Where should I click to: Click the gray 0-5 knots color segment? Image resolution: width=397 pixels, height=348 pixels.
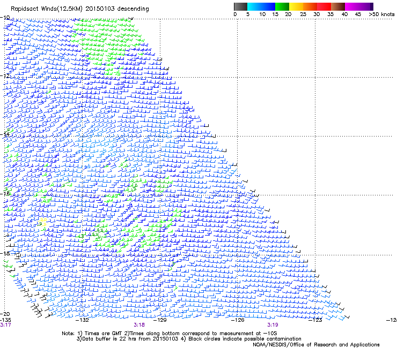(x=240, y=6)
